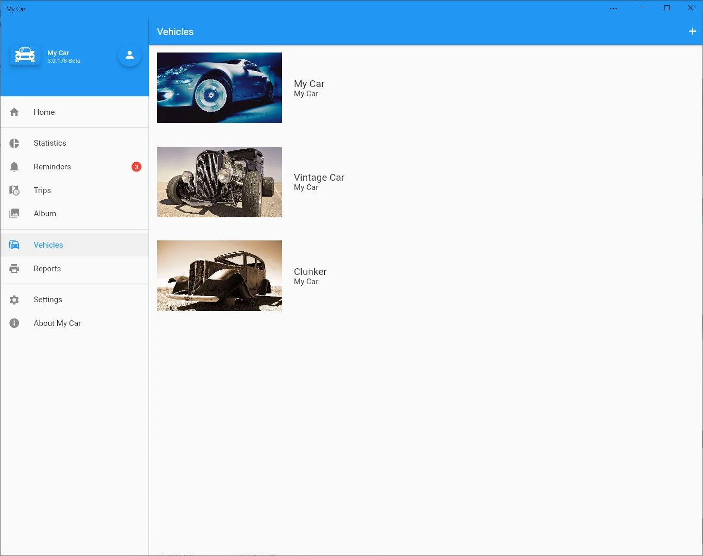Click 'My Car' subtitle under Vintage Car

(306, 187)
